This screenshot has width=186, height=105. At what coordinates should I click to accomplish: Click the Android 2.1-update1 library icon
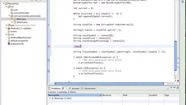pyautogui.click(x=9, y=28)
